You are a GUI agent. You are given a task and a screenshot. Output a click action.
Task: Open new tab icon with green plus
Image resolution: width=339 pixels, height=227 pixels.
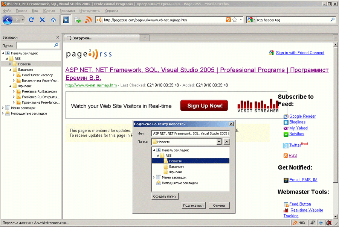coord(77,20)
